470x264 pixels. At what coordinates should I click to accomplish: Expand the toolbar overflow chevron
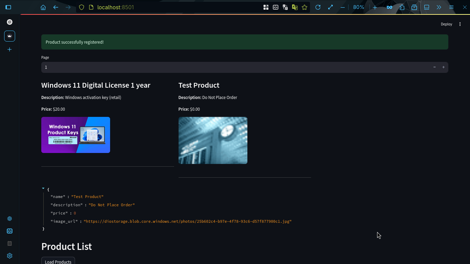coord(439,7)
